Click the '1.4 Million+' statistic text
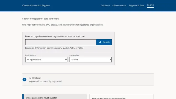Screen dimensions: 176x99 click(x=35, y=78)
